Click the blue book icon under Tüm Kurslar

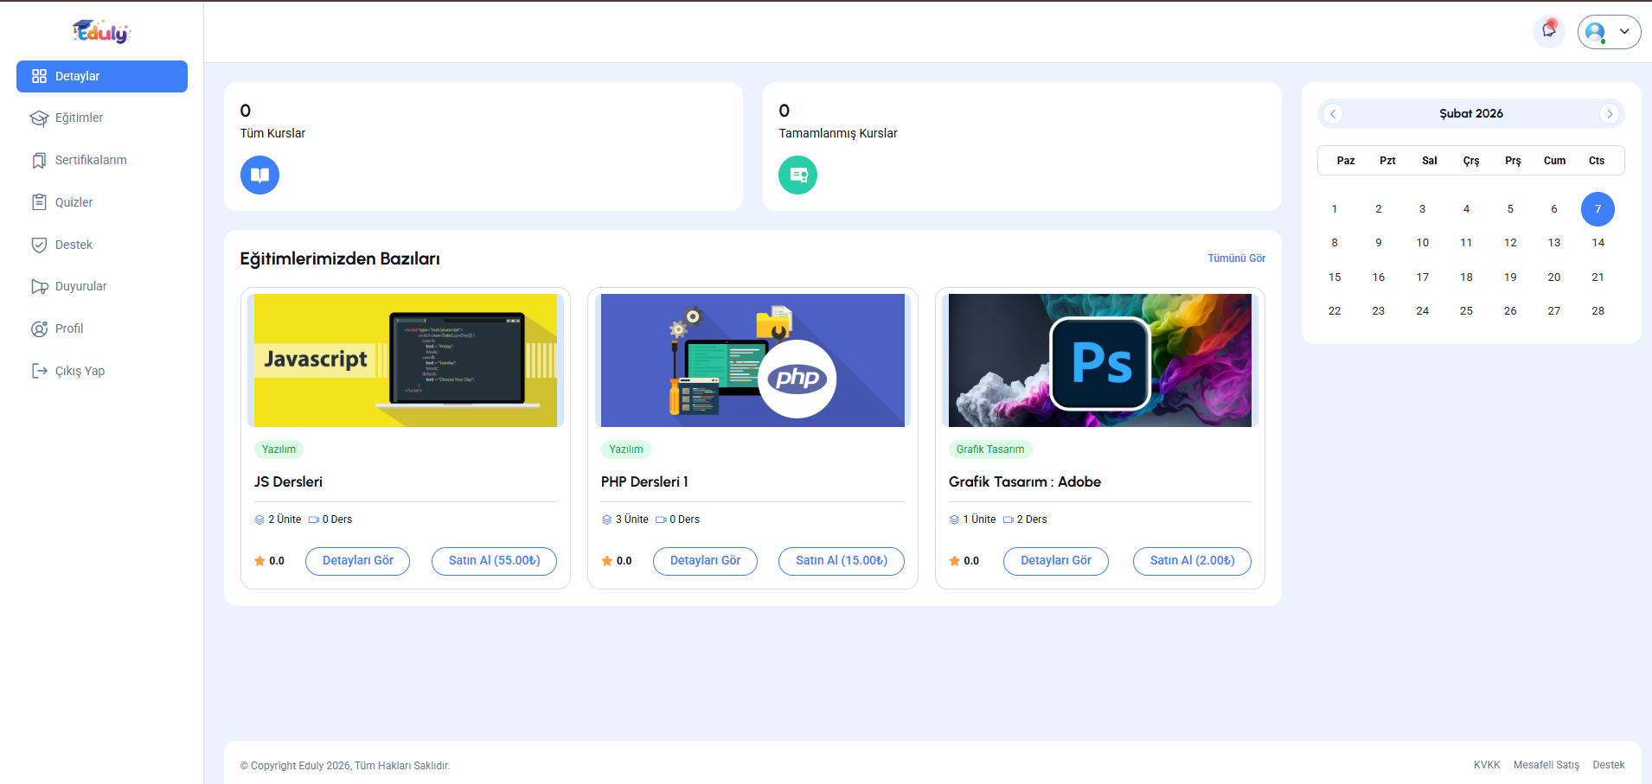pos(259,175)
